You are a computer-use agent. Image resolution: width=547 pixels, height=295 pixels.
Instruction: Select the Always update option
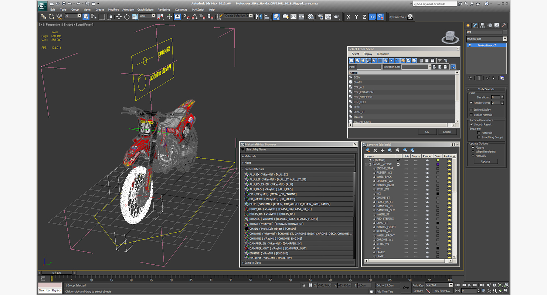click(473, 147)
